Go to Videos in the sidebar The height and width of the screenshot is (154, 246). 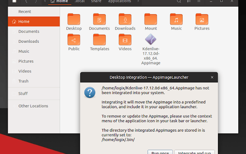point(34,71)
